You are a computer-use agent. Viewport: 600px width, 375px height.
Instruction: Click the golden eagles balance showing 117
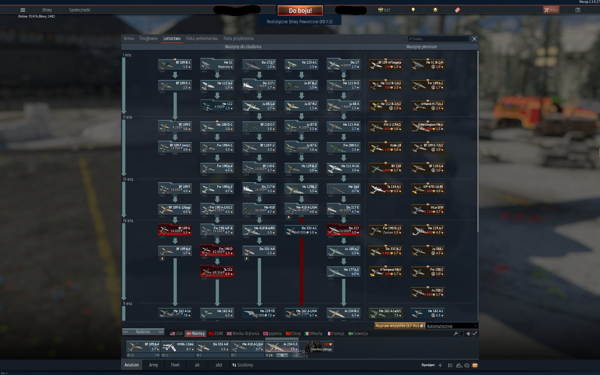384,10
